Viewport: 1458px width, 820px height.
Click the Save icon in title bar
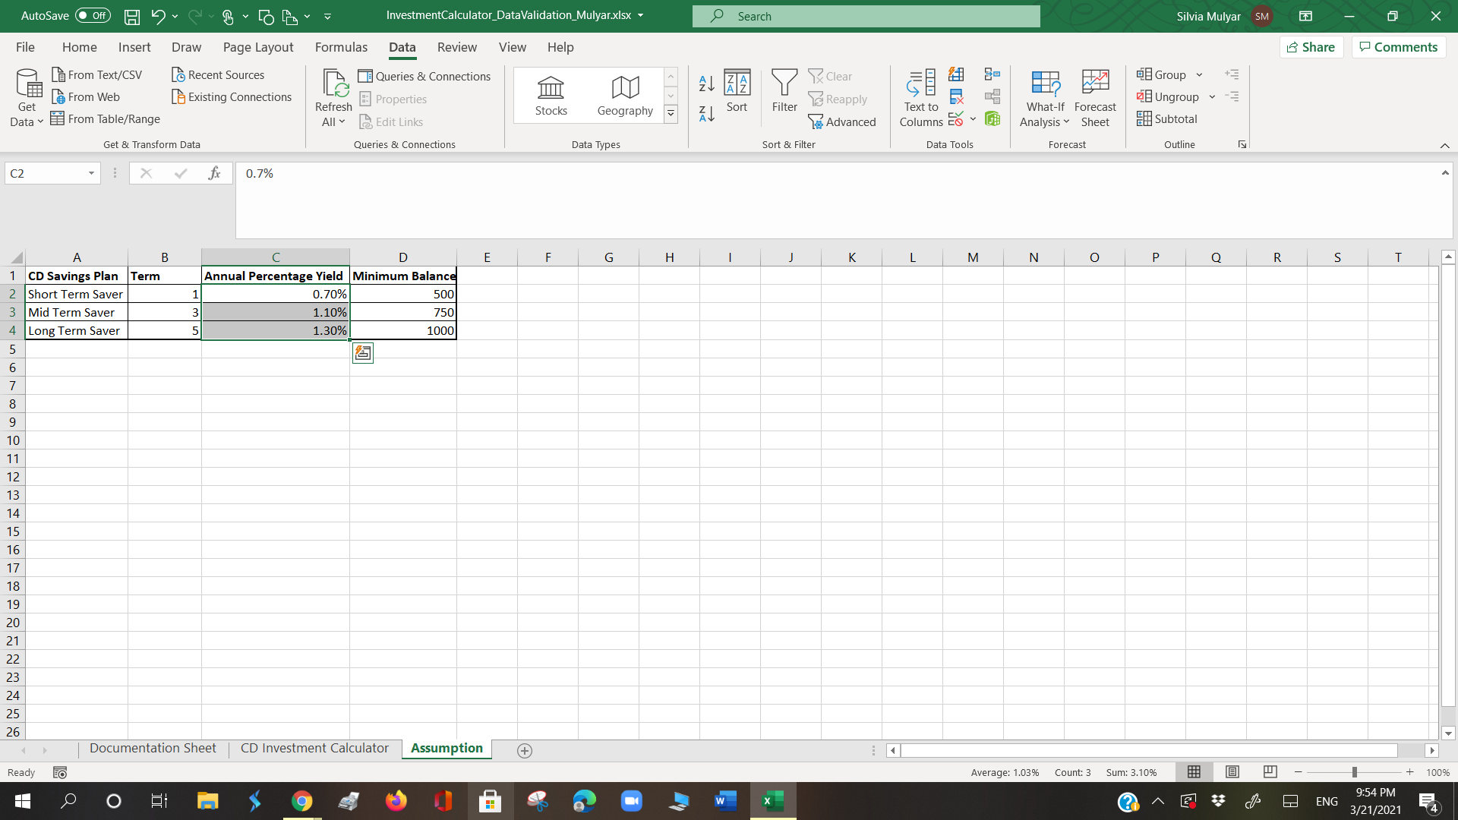pos(132,16)
